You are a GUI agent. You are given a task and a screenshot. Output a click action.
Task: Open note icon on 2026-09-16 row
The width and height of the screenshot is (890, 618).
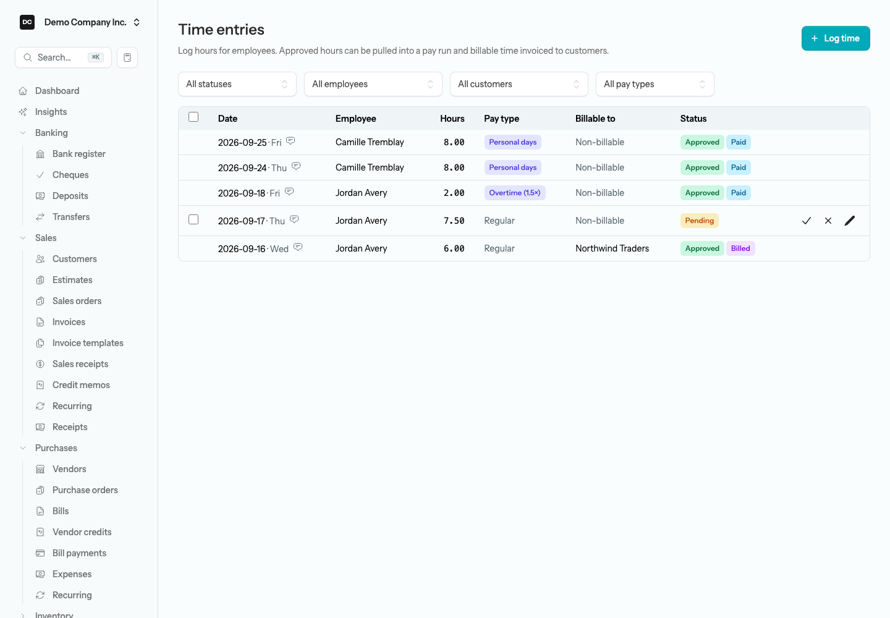tap(298, 247)
